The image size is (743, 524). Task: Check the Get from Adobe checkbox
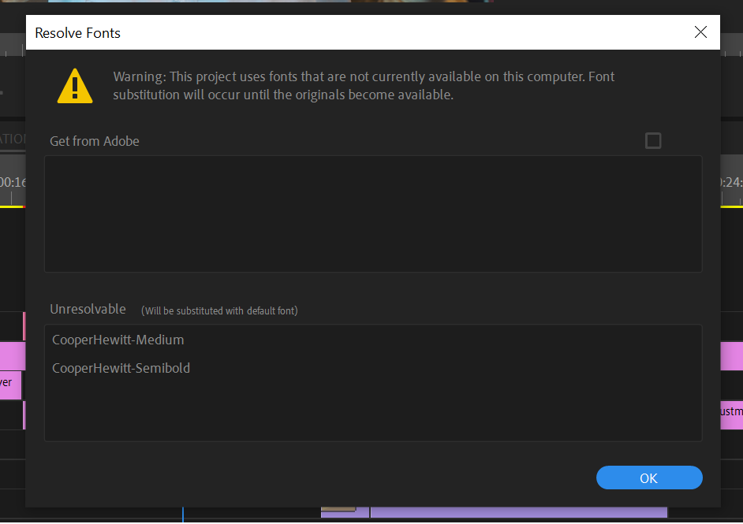(653, 140)
